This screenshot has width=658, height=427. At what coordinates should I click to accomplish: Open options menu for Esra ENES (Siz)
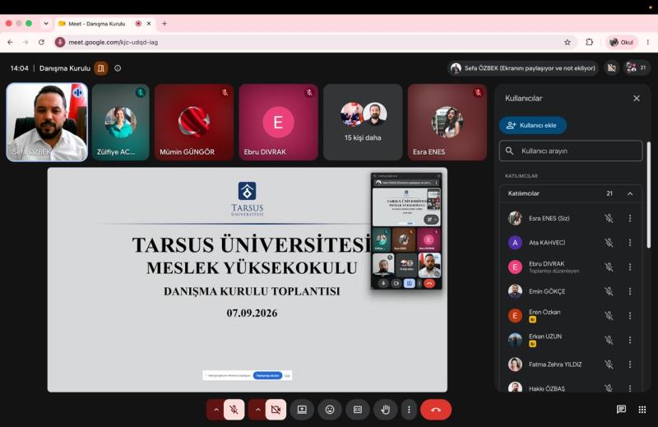pyautogui.click(x=630, y=218)
